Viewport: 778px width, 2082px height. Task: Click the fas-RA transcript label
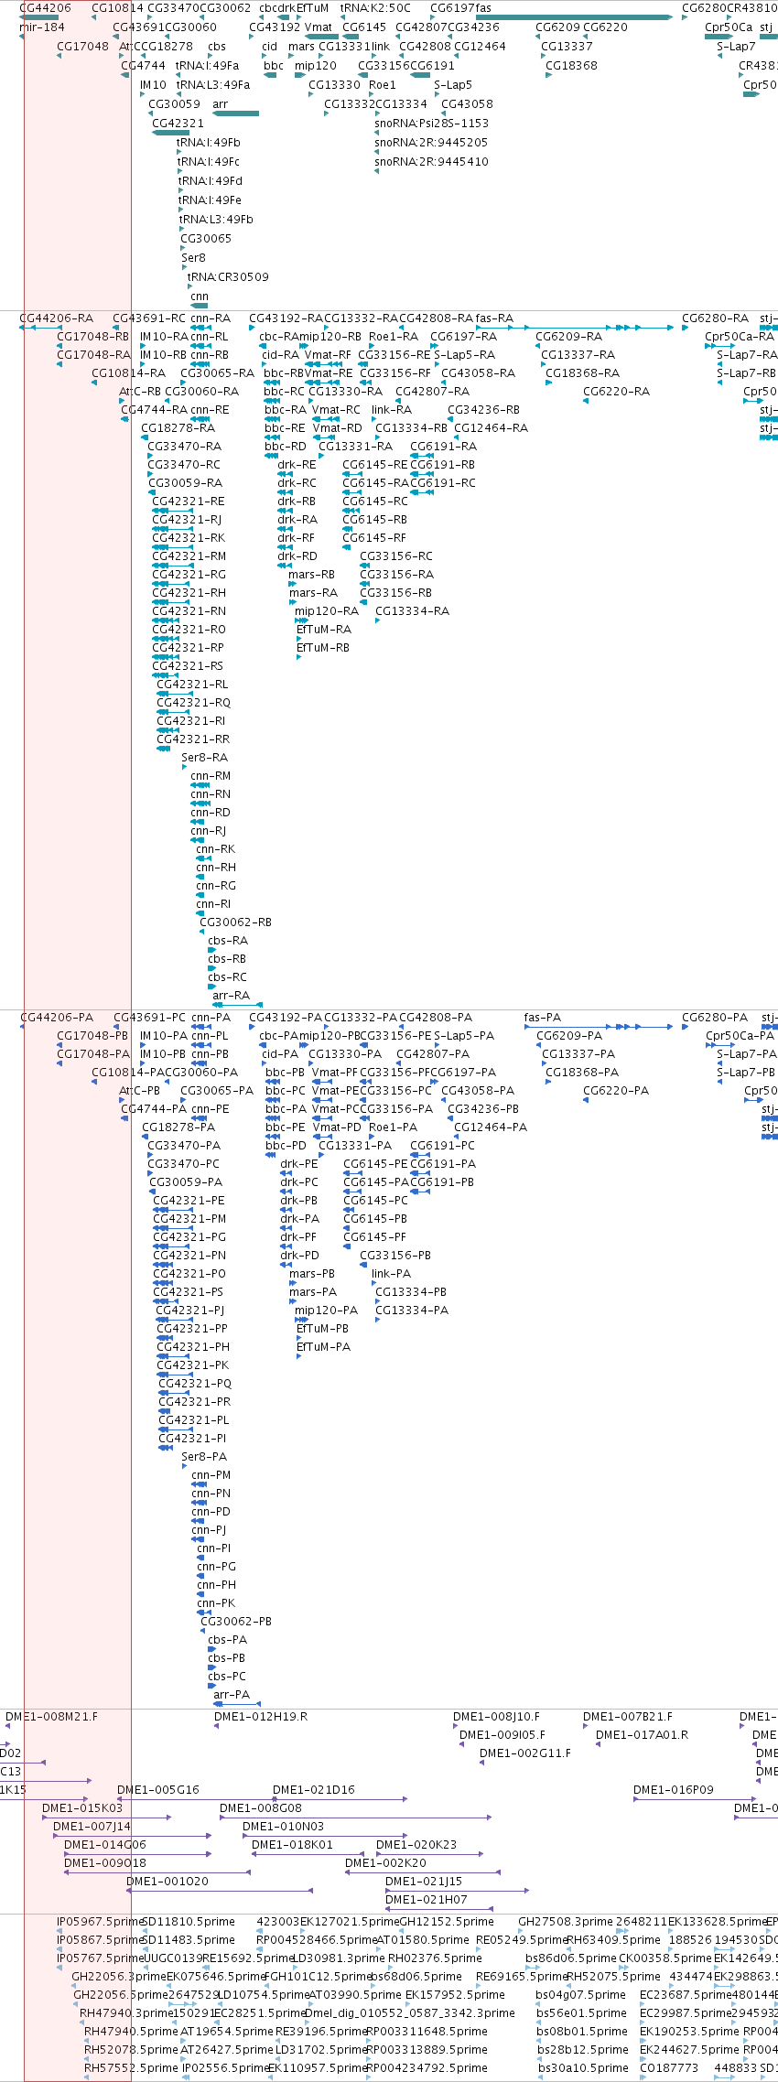coord(494,318)
